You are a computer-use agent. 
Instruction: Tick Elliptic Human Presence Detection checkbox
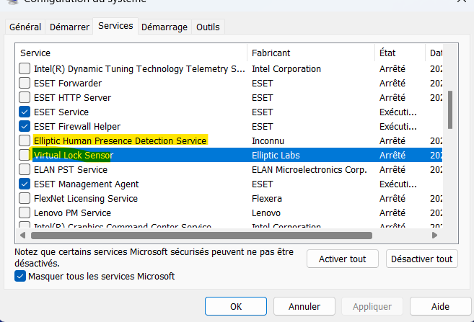pyautogui.click(x=25, y=140)
